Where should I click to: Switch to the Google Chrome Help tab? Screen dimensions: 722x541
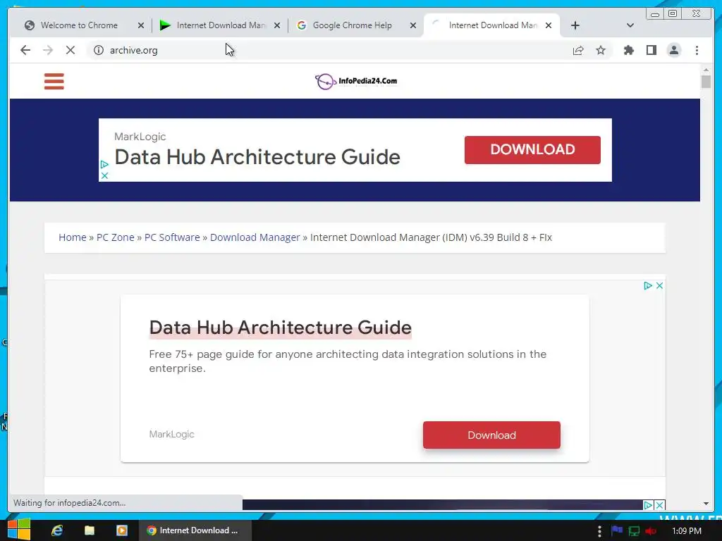click(353, 25)
